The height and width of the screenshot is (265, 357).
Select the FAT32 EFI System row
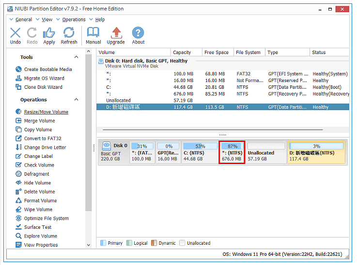[223, 74]
